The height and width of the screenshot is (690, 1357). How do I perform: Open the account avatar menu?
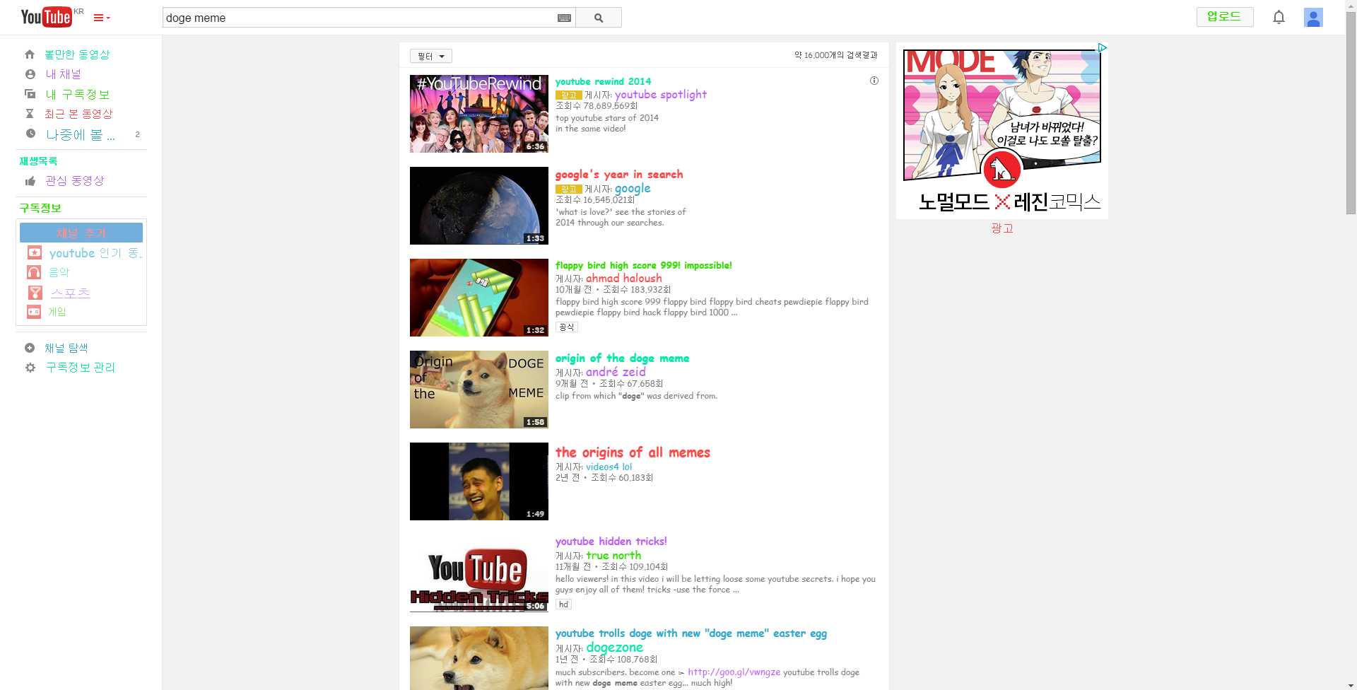click(1313, 18)
